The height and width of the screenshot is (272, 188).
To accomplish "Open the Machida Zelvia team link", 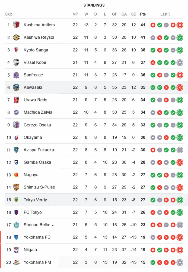I will tap(38, 112).
